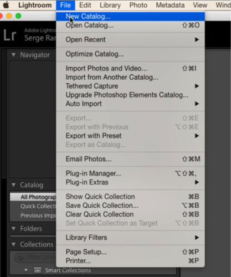Click the search icon in Filter Collections
231x277 pixels.
[20, 258]
